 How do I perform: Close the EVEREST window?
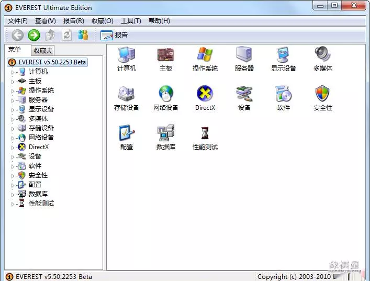(x=354, y=6)
